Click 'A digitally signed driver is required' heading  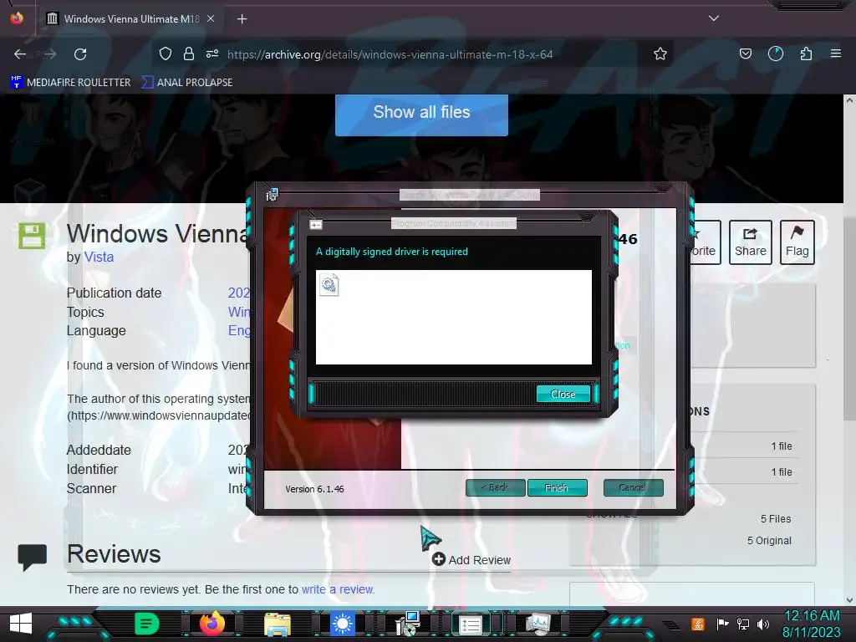pyautogui.click(x=392, y=252)
